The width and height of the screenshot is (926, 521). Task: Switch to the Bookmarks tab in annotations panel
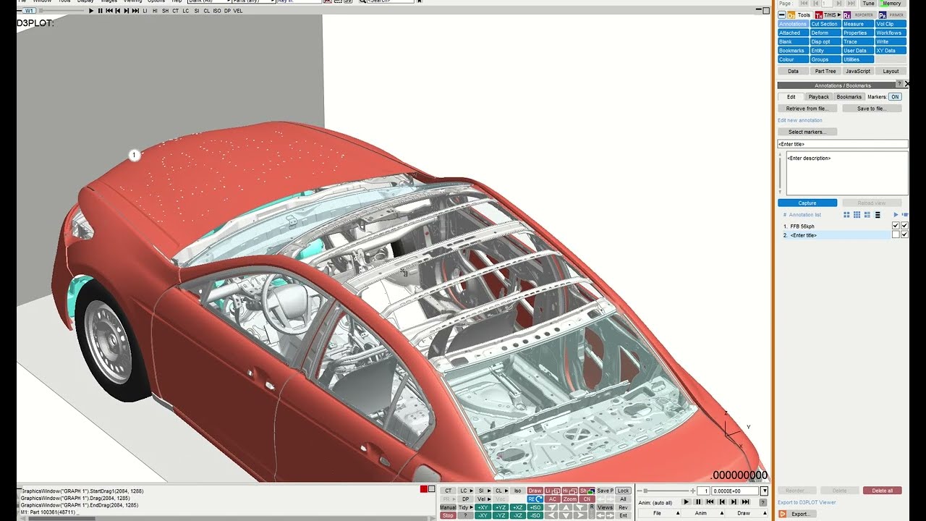click(849, 97)
